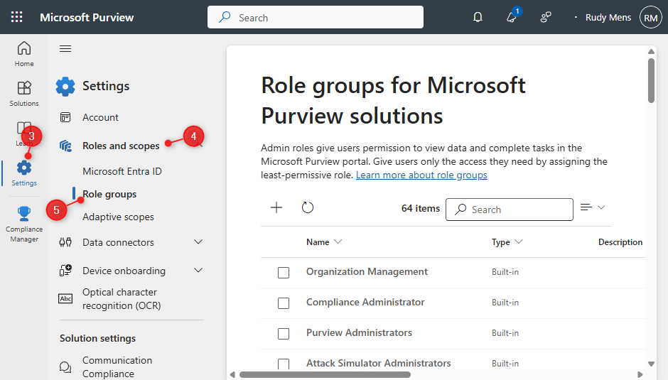
Task: Collapse the navigation hamburger menu
Action: coord(65,48)
